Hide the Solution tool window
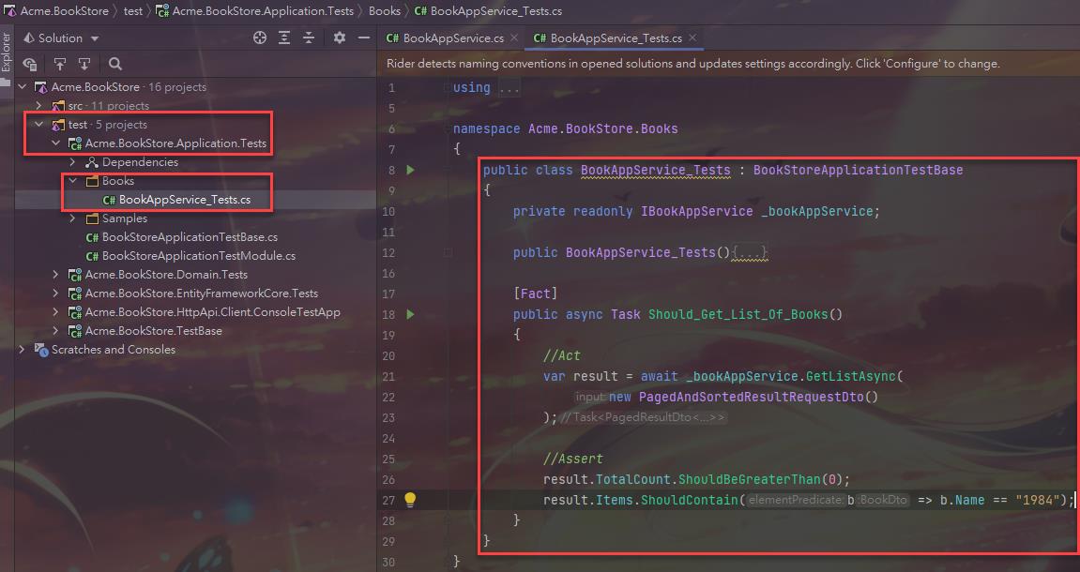 (362, 38)
